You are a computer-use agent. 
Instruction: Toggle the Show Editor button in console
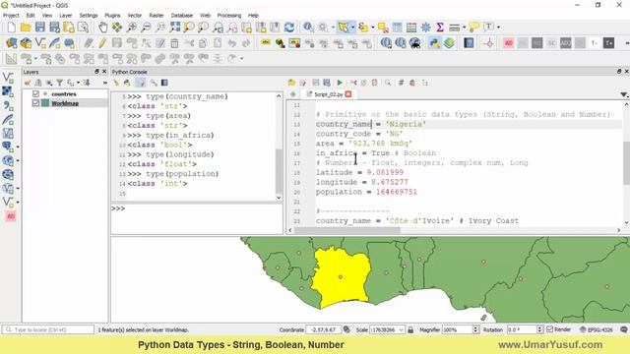tap(140, 83)
